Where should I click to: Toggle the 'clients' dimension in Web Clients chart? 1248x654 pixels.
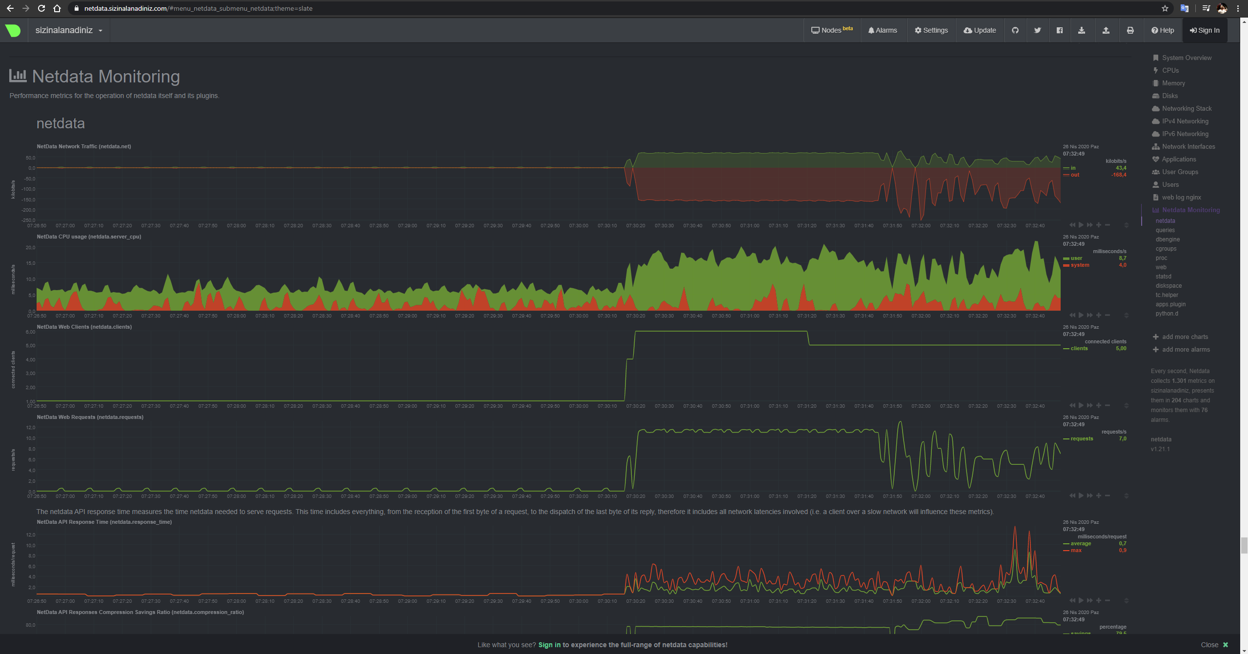(1079, 348)
